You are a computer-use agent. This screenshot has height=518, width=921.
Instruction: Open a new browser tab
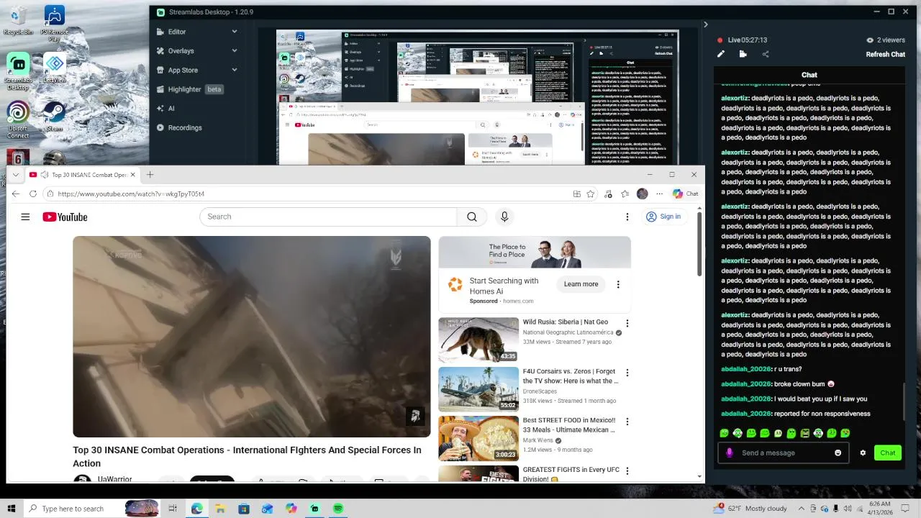click(x=150, y=175)
